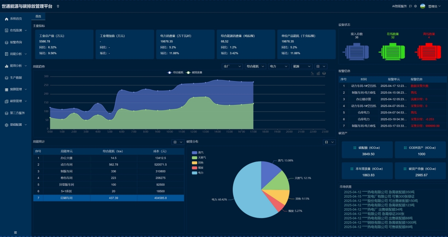Viewport: 448px width, 237px height.
Task: Toggle 综合能耗 series in chart legend
Action: [x=175, y=72]
